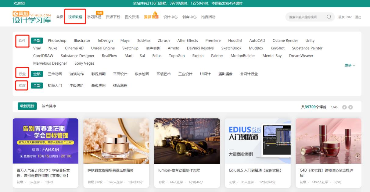370x192 pixels.
Task: Click the search magnifier icon
Action: (x=329, y=17)
